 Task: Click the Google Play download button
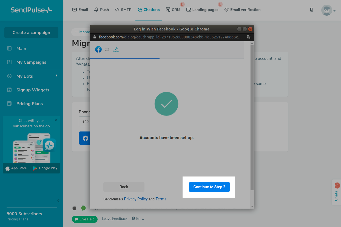pos(45,168)
